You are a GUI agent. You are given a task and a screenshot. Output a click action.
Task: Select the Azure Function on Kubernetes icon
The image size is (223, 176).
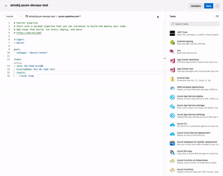click(x=172, y=161)
